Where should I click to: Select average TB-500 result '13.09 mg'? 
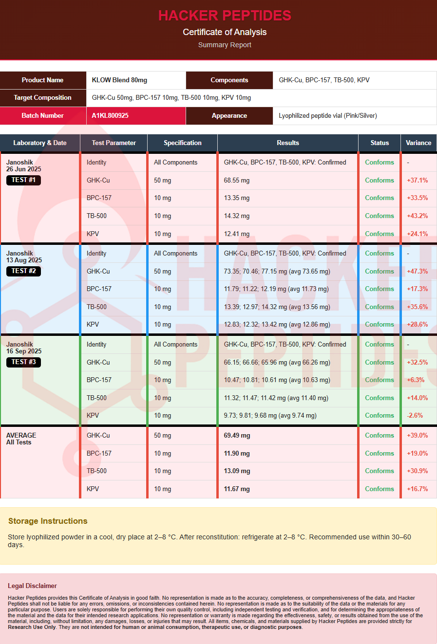point(237,471)
